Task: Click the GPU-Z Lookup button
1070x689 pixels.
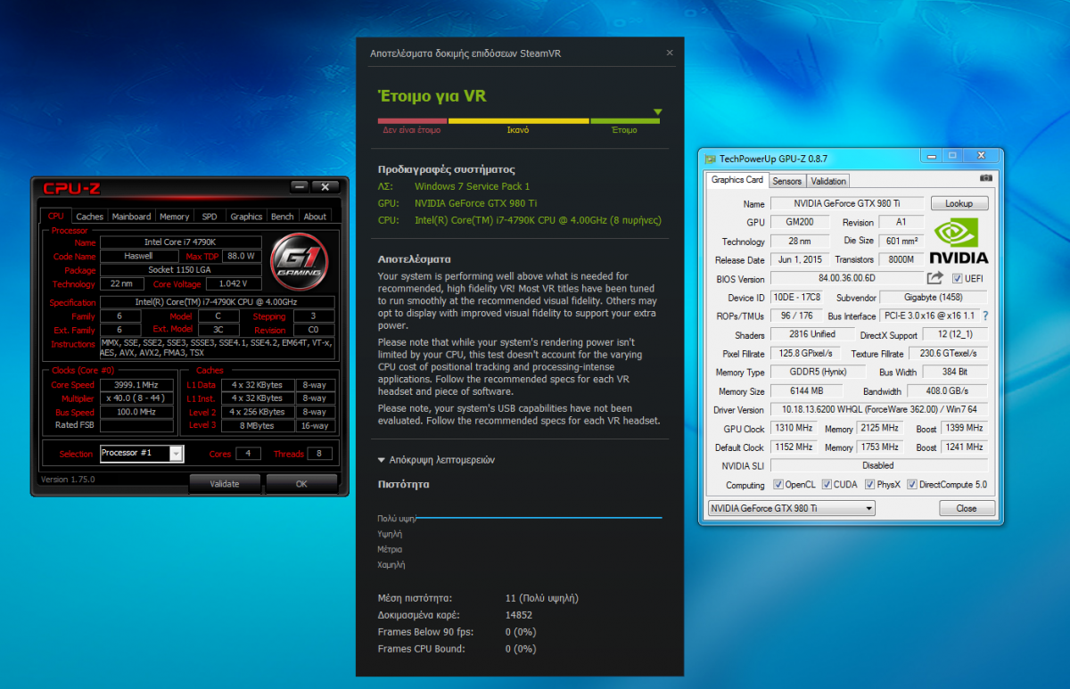Action: (x=959, y=203)
